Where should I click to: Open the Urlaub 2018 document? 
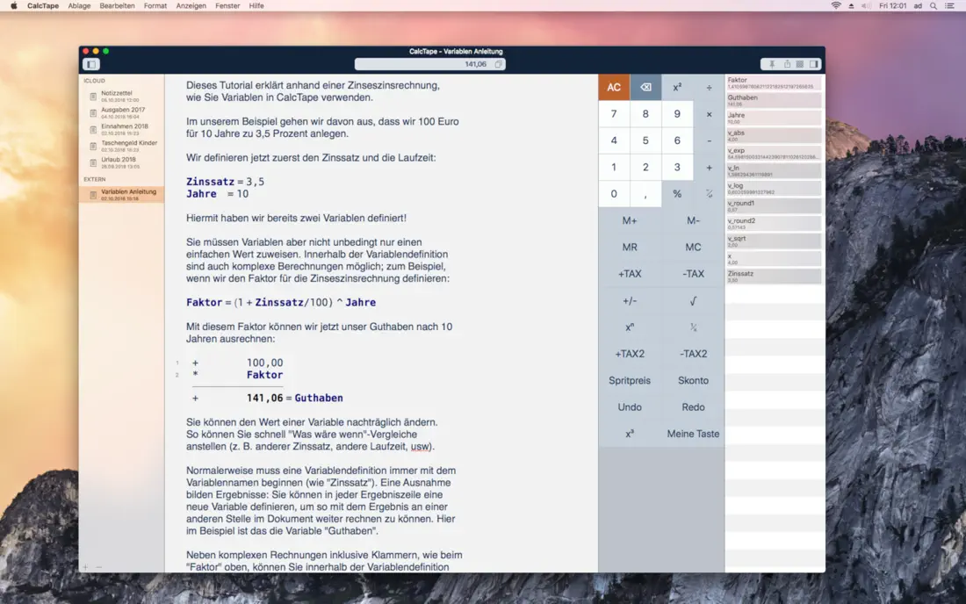click(x=122, y=162)
